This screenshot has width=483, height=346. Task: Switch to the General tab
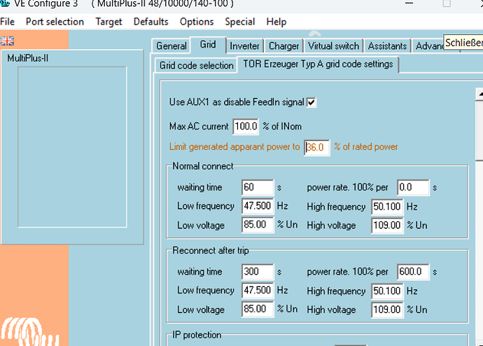point(171,46)
